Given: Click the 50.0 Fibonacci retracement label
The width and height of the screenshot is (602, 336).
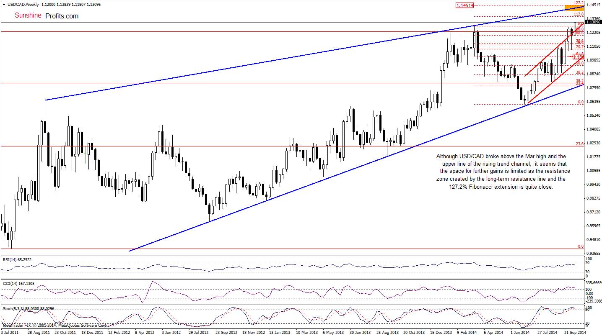Looking at the screenshot, I should coord(580,63).
